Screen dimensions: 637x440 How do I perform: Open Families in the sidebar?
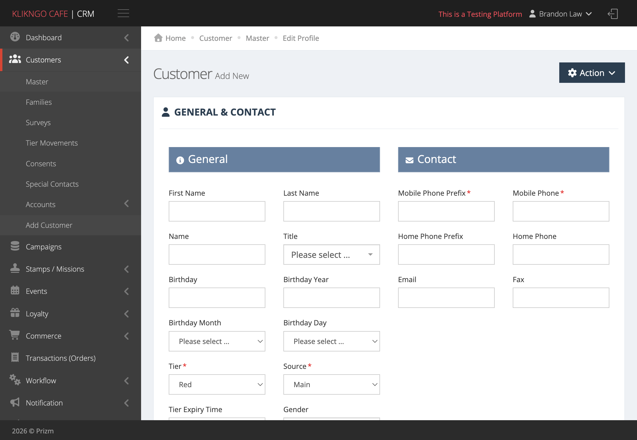tap(71, 102)
